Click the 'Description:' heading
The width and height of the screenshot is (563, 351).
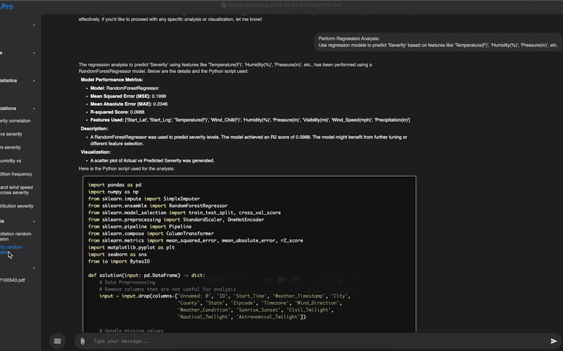(94, 128)
